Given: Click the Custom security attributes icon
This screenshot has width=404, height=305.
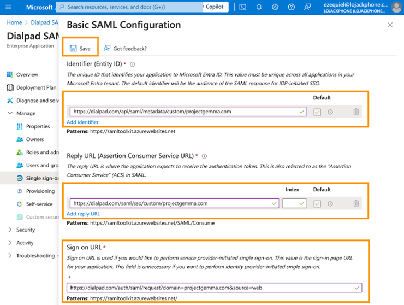Looking at the screenshot, I should pos(20,217).
